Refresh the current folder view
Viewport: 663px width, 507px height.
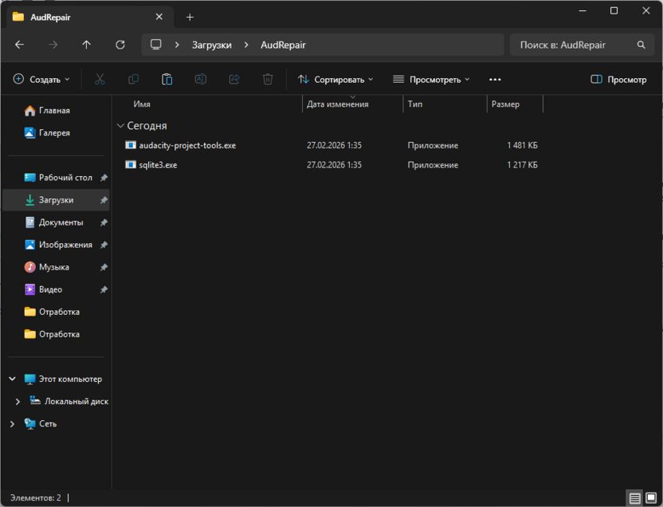click(120, 45)
